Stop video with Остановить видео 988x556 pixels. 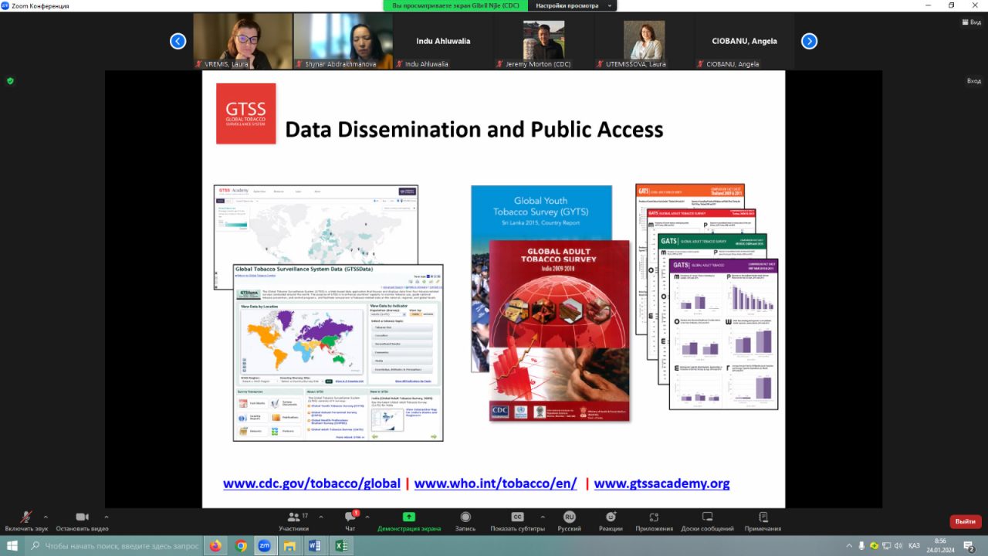pos(82,517)
